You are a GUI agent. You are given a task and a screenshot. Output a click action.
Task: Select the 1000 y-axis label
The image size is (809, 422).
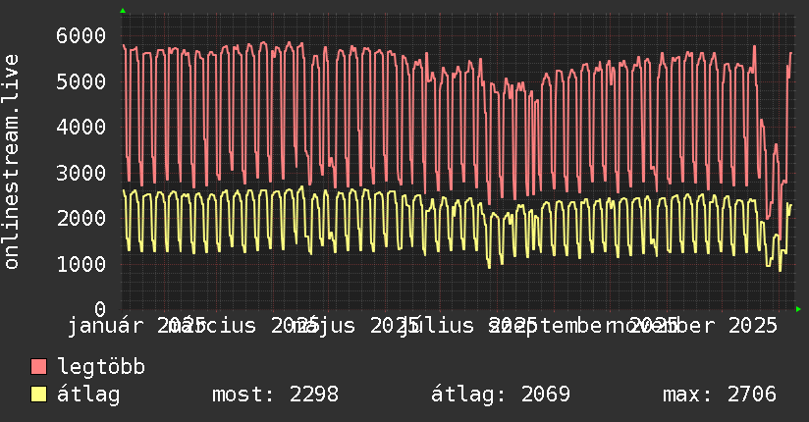(x=81, y=264)
